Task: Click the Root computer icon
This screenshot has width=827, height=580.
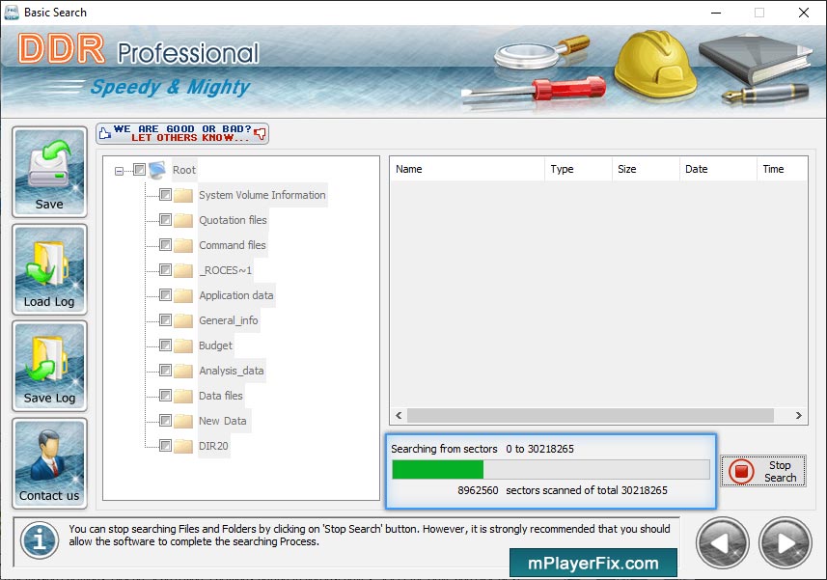Action: click(x=157, y=170)
